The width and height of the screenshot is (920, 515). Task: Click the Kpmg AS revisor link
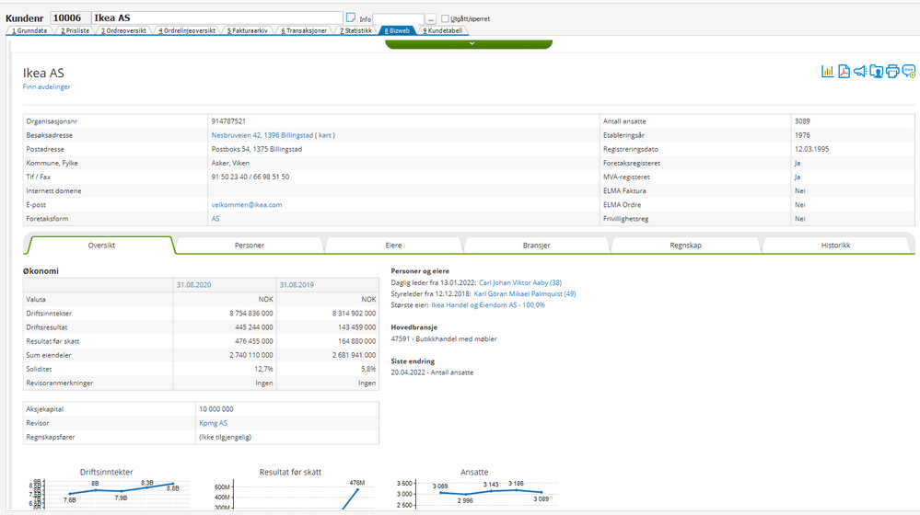(213, 423)
